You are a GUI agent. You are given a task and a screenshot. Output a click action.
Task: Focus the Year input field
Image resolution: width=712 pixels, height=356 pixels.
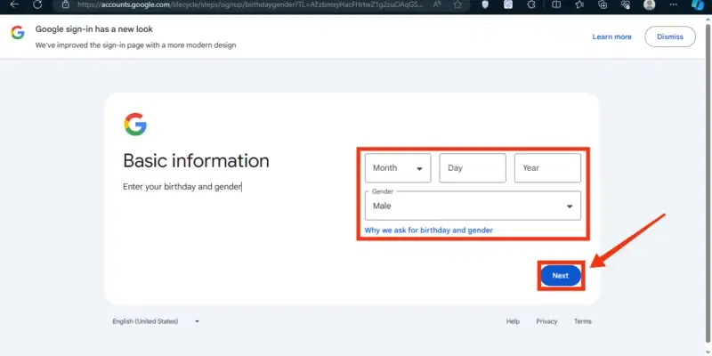547,168
